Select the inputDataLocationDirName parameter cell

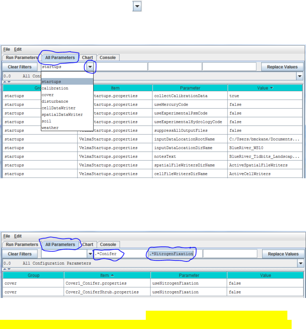(190, 148)
